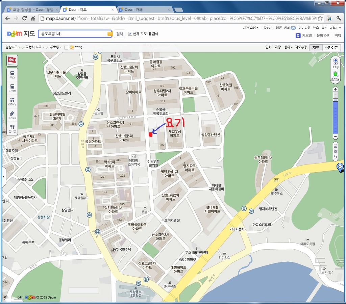Show restaurants (음식점) sidebar icon
This screenshot has height=304, width=346.
click(13, 128)
